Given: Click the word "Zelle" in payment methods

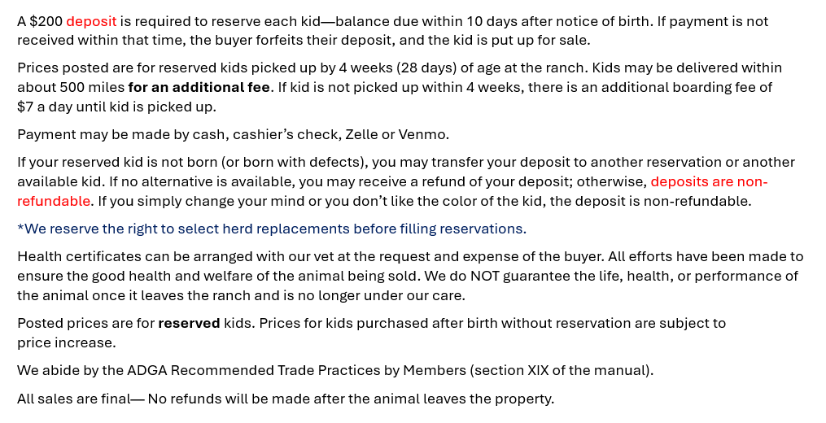Looking at the screenshot, I should click(365, 134).
